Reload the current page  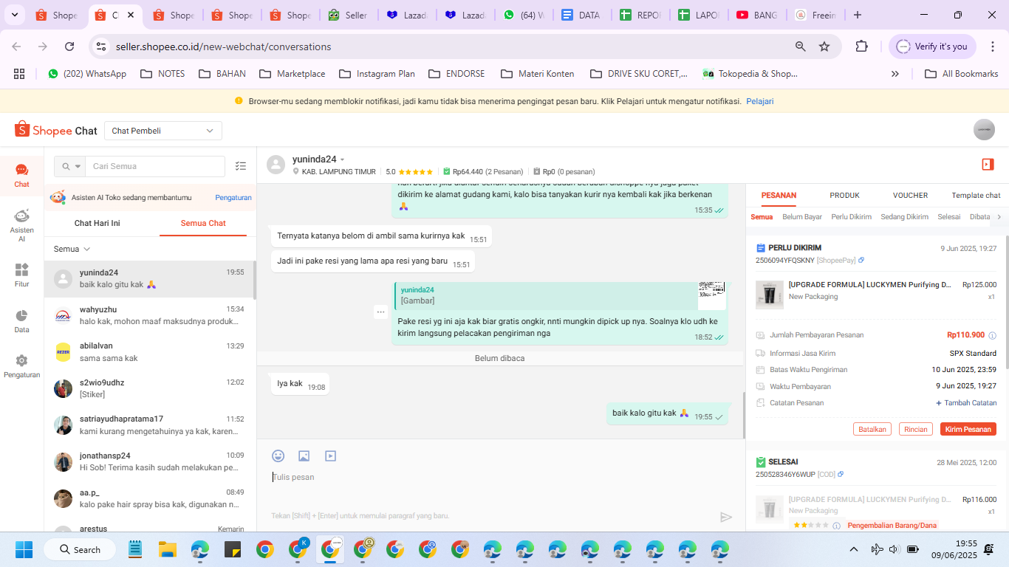coord(69,47)
